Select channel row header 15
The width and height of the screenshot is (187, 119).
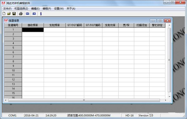pyautogui.click(x=13, y=93)
